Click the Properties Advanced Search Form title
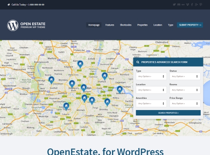Image resolution: width=210 pixels, height=155 pixels. [164, 62]
